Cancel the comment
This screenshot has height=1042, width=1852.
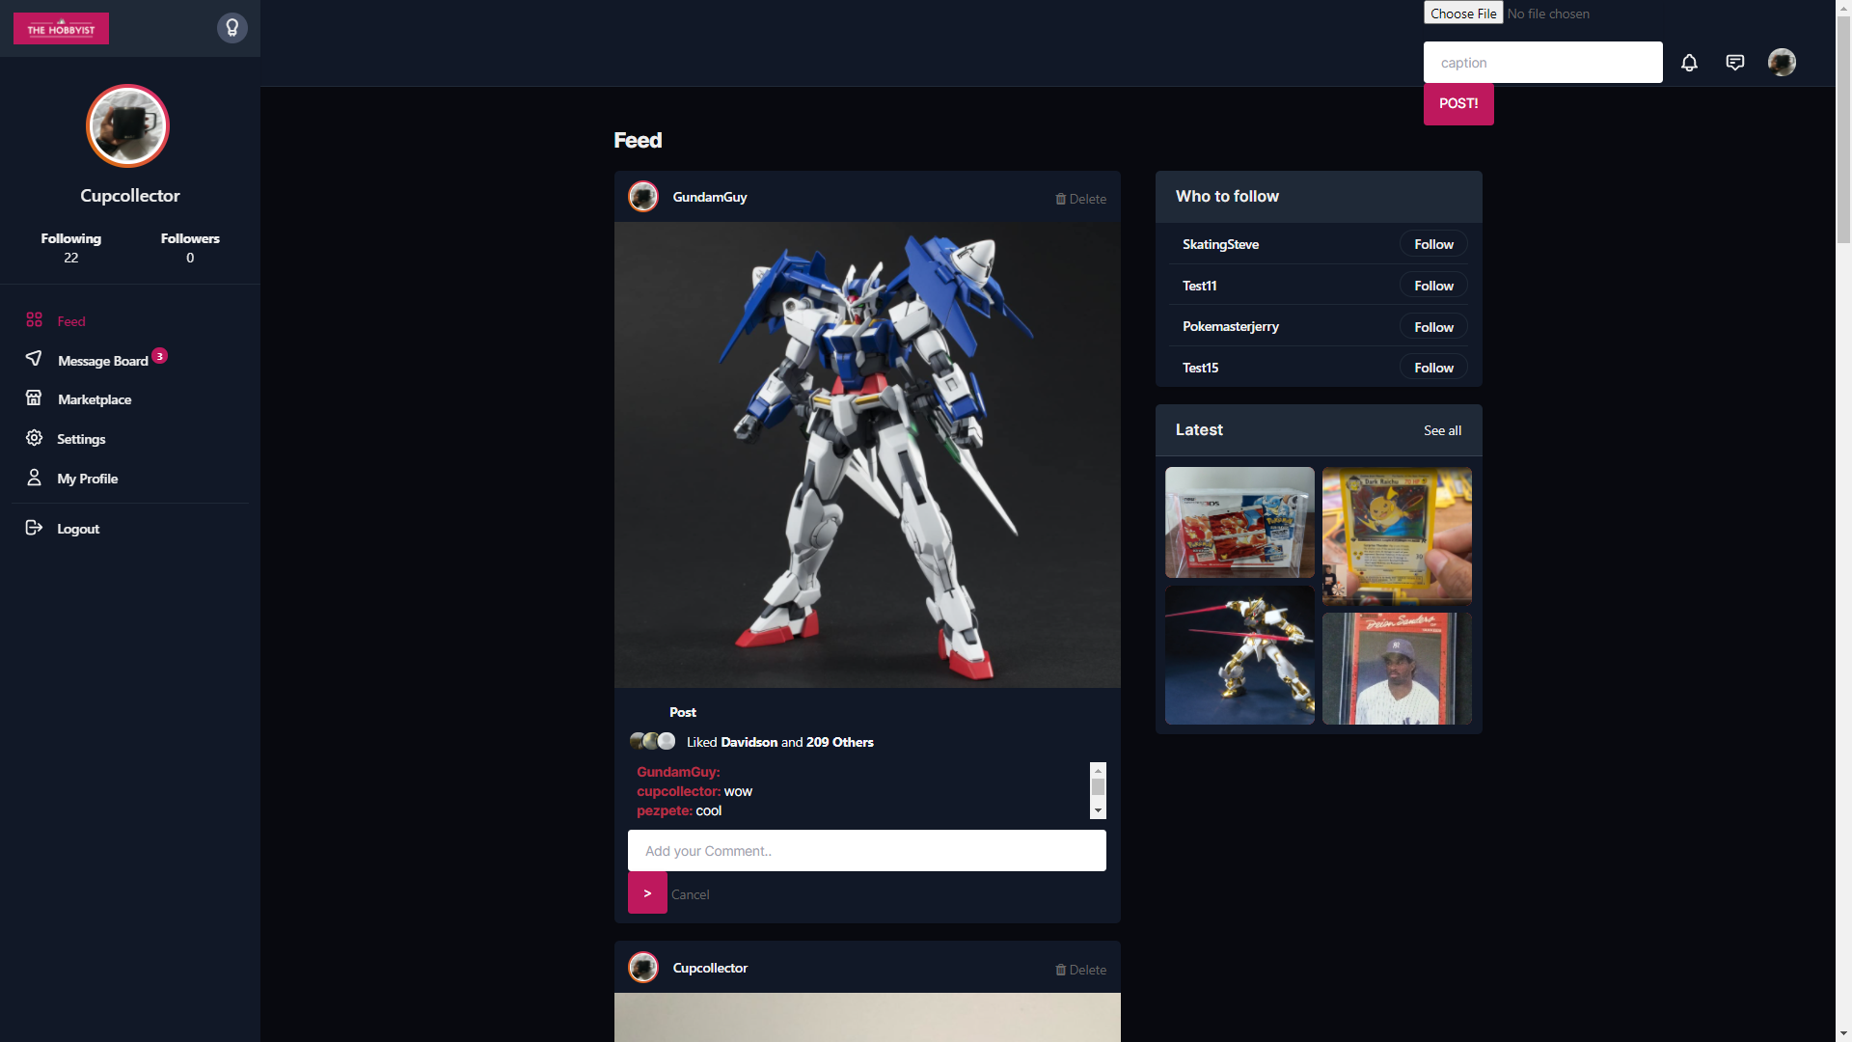coord(690,894)
